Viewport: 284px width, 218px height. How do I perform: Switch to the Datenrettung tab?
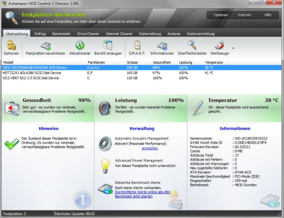(150, 34)
